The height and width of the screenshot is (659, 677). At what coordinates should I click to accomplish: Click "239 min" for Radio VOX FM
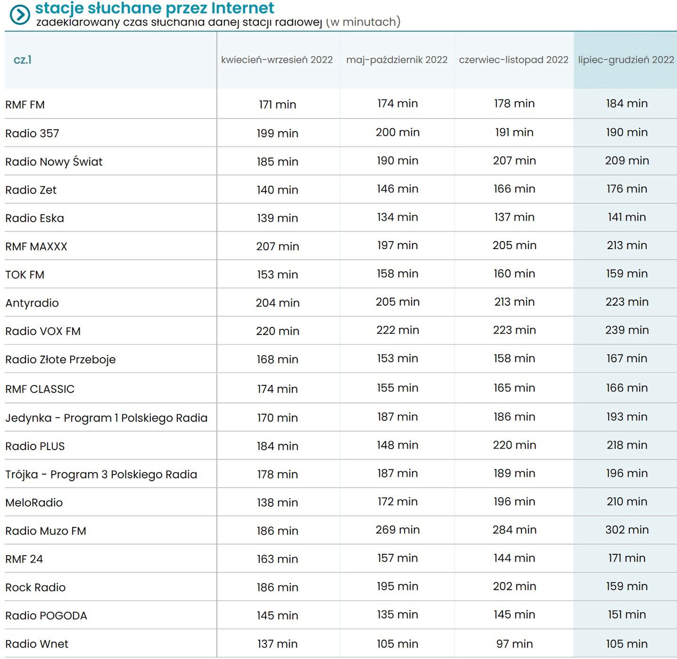click(x=627, y=331)
